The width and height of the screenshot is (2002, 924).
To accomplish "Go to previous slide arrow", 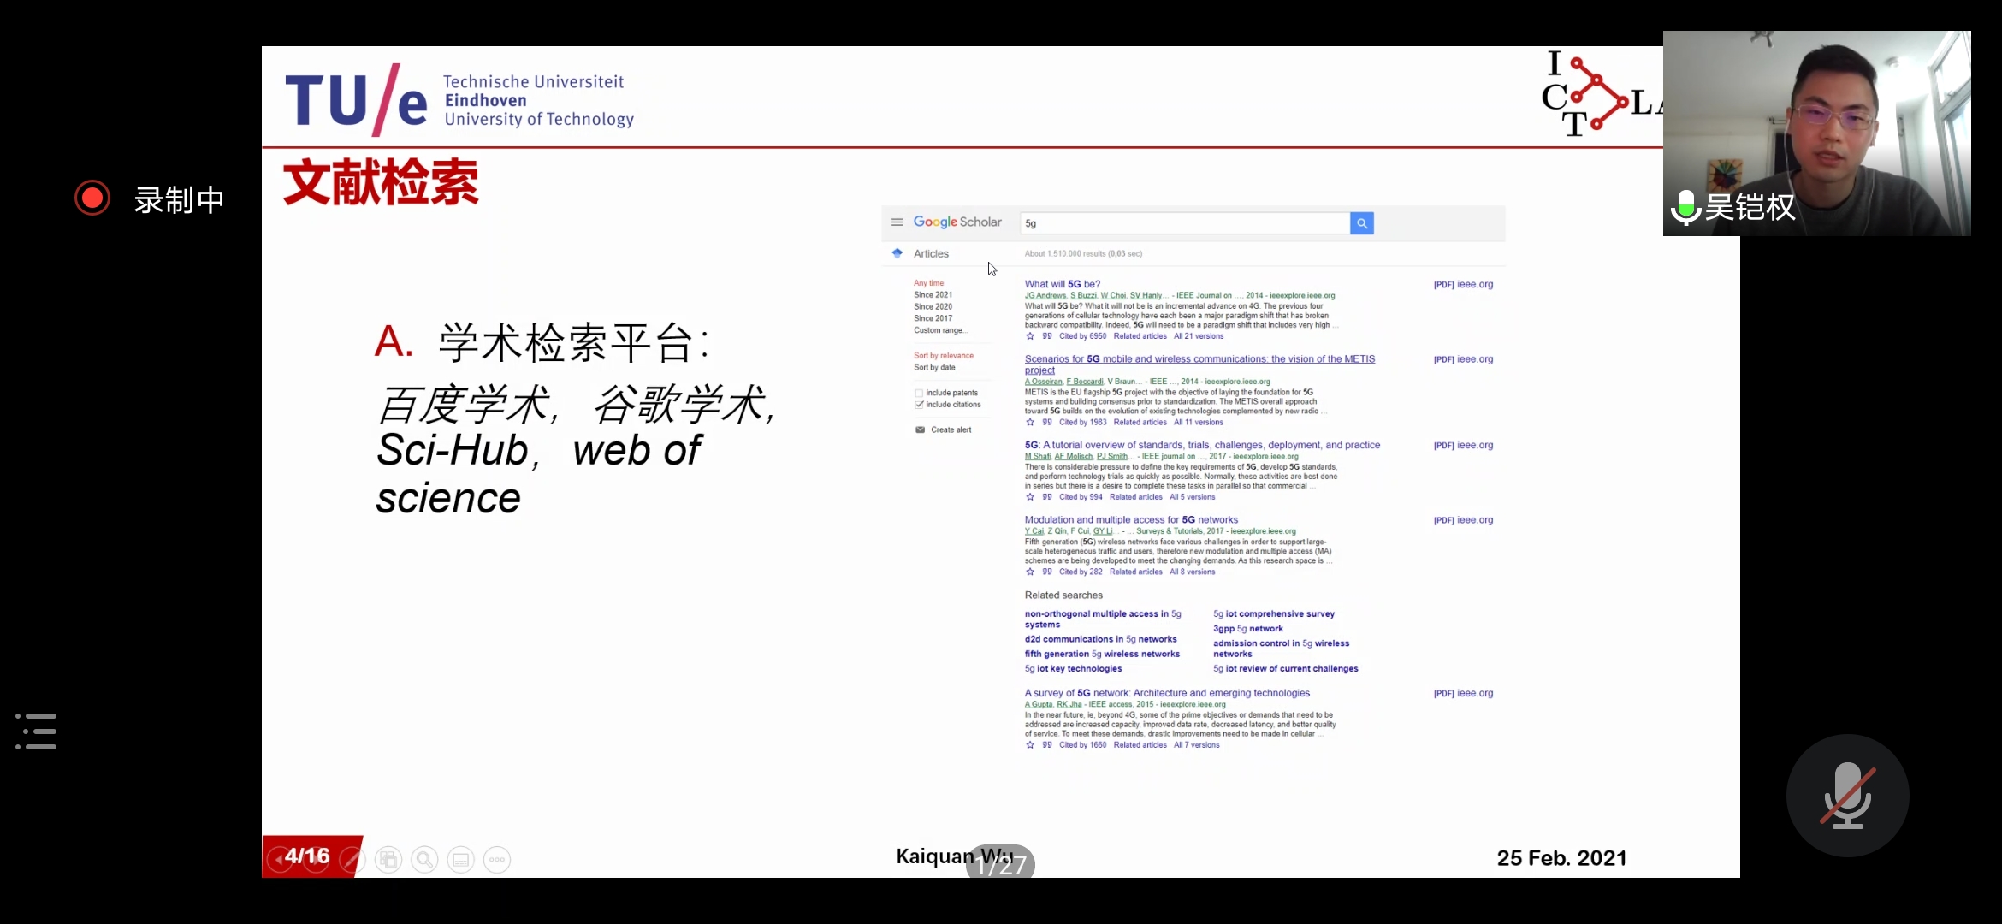I will pyautogui.click(x=278, y=859).
